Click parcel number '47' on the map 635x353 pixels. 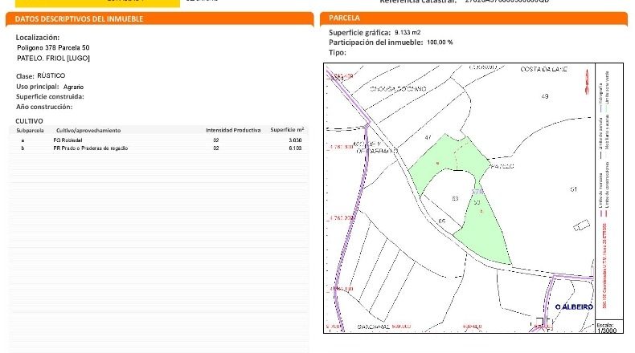coord(428,137)
